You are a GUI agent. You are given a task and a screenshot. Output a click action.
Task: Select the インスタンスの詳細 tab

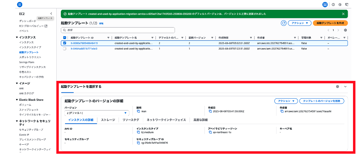[x=81, y=120]
